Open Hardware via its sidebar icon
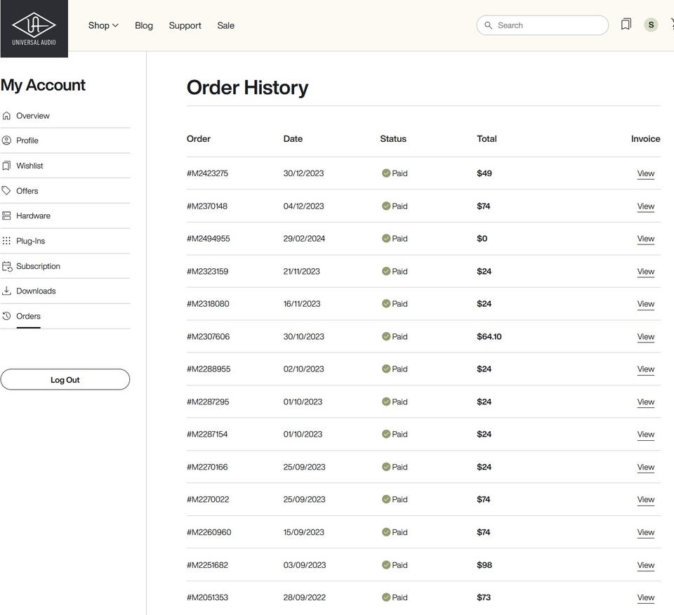 point(7,216)
